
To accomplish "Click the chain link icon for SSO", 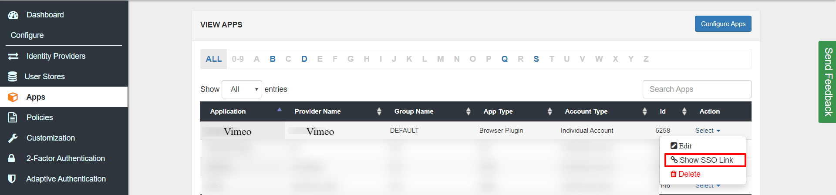I will [x=674, y=160].
